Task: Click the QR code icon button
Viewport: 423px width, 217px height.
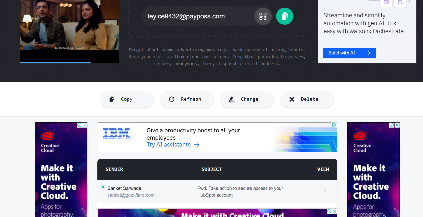Action: pos(263,16)
